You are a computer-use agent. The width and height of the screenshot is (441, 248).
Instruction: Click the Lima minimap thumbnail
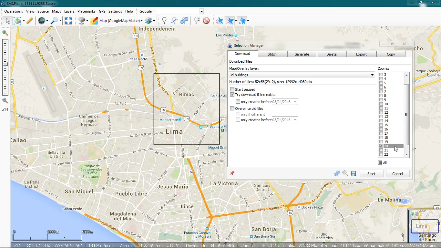click(424, 226)
